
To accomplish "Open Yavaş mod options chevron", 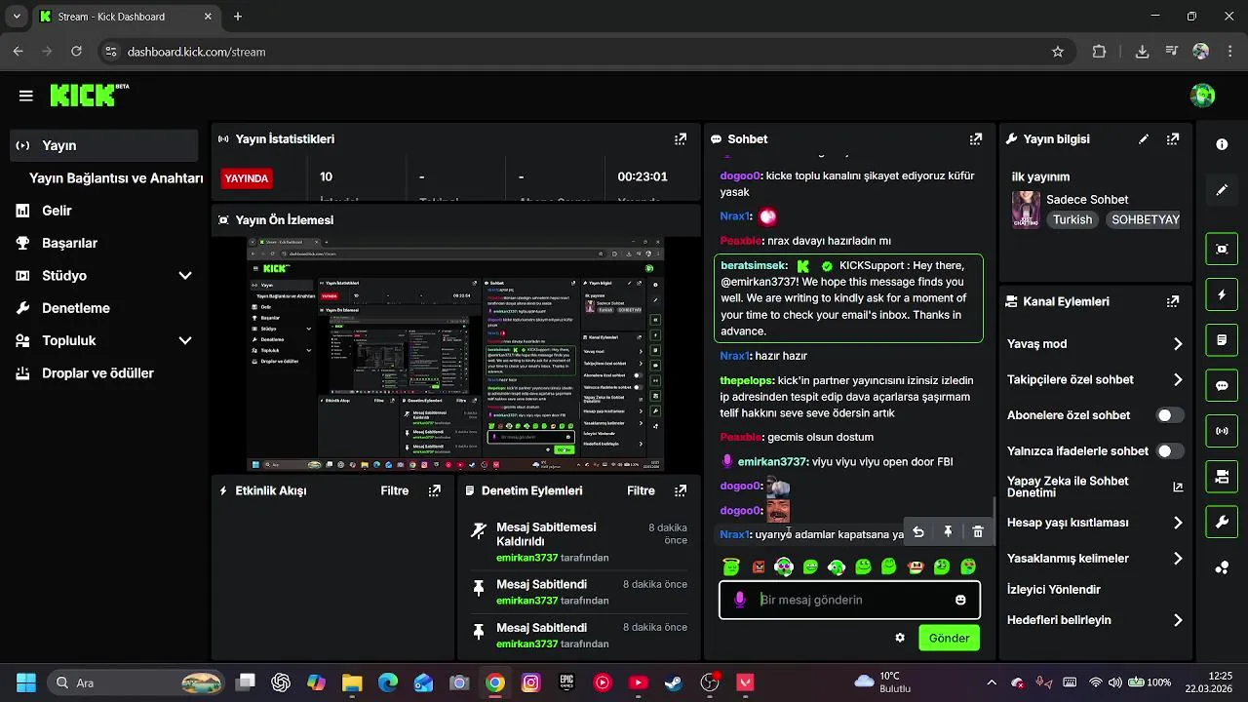I will point(1178,344).
